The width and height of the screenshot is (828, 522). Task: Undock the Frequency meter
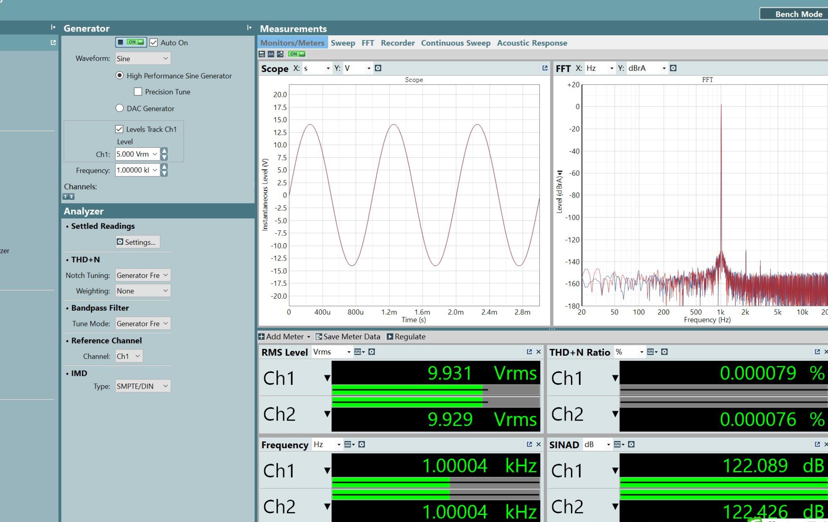pos(529,444)
